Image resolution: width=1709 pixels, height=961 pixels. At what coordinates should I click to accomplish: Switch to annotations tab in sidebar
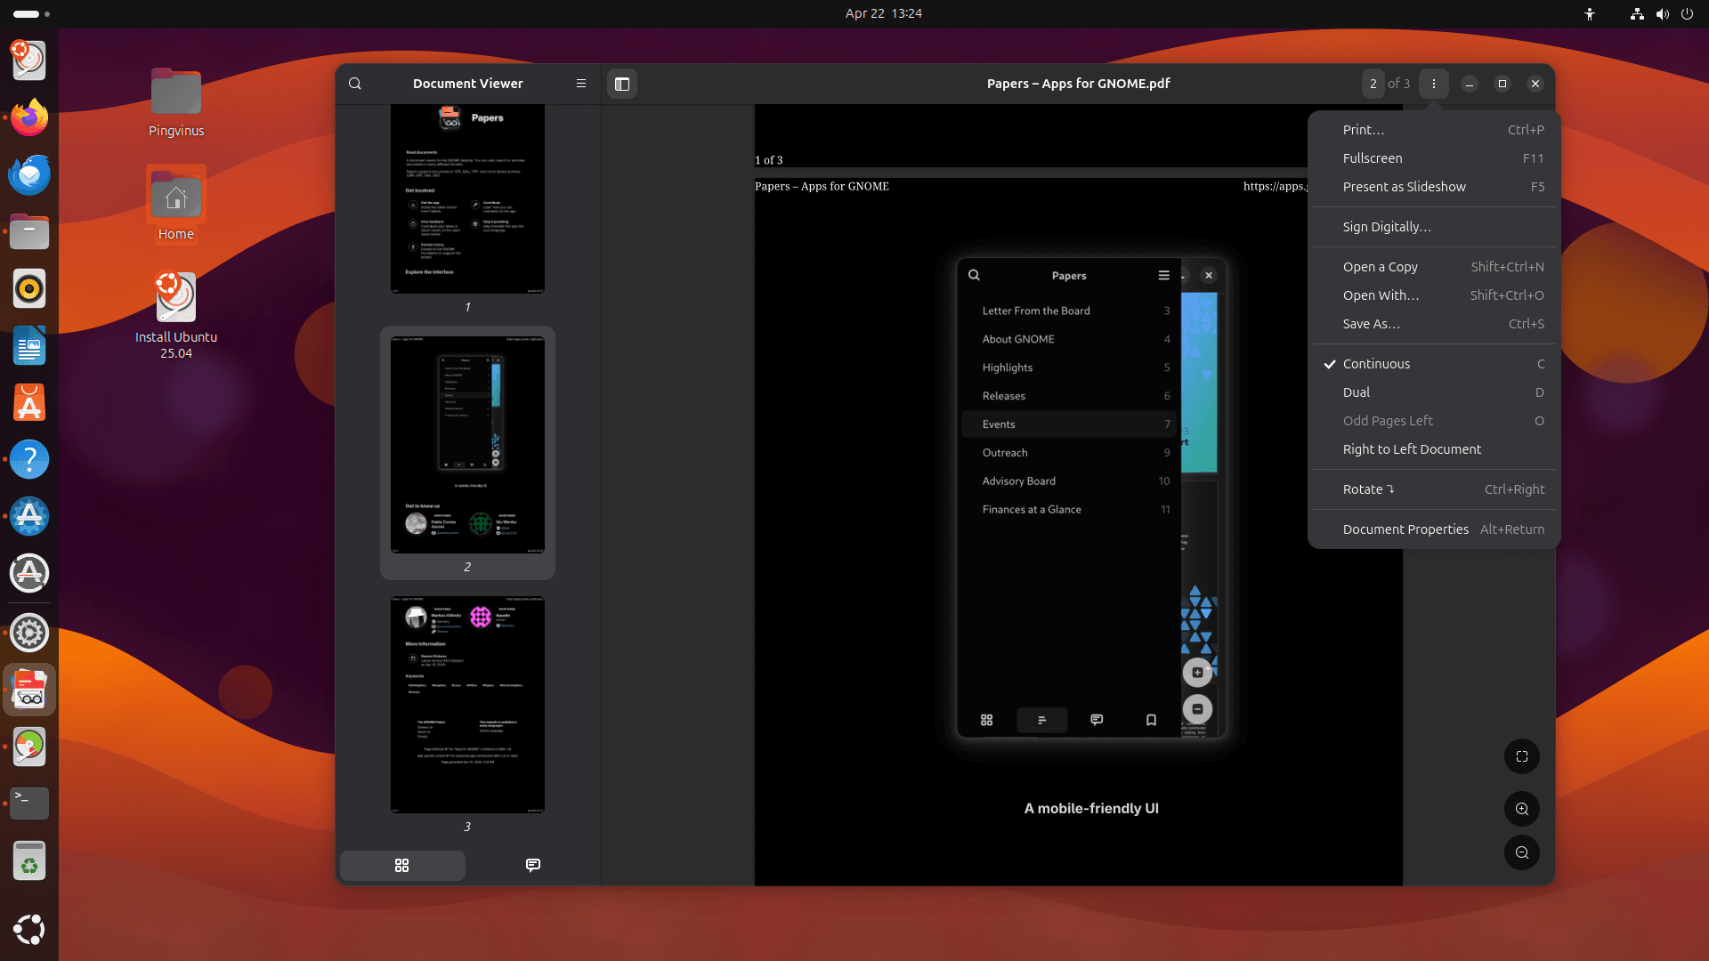[533, 865]
